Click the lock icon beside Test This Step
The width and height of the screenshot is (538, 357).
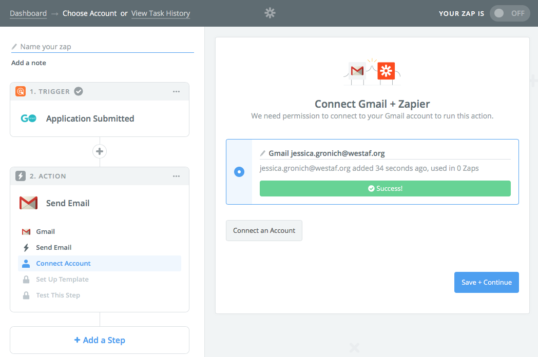coord(26,295)
